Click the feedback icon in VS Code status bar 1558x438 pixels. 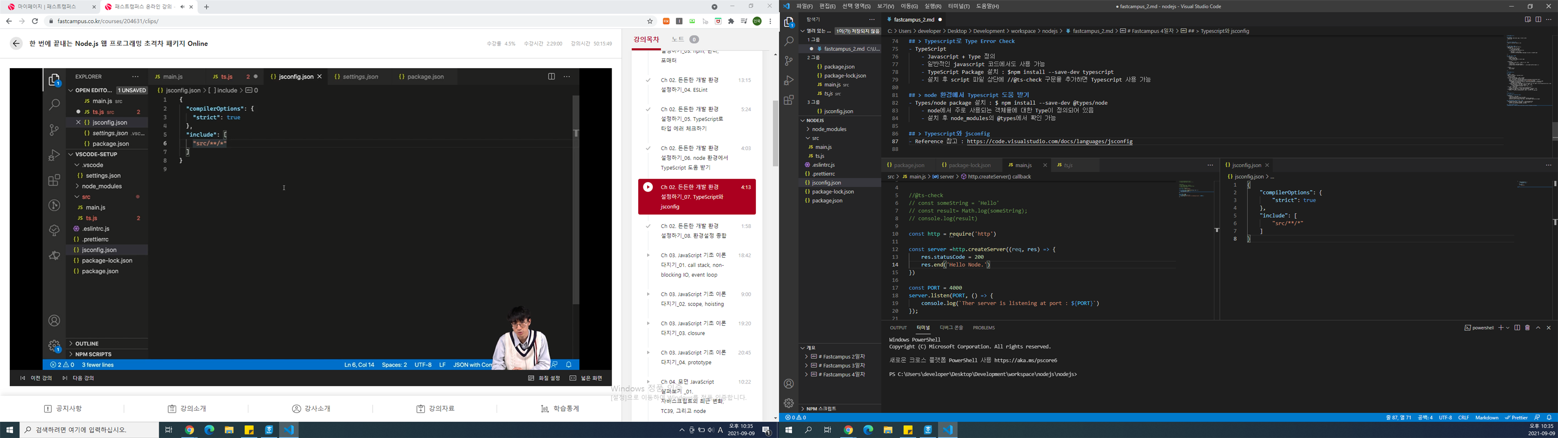pyautogui.click(x=1537, y=418)
